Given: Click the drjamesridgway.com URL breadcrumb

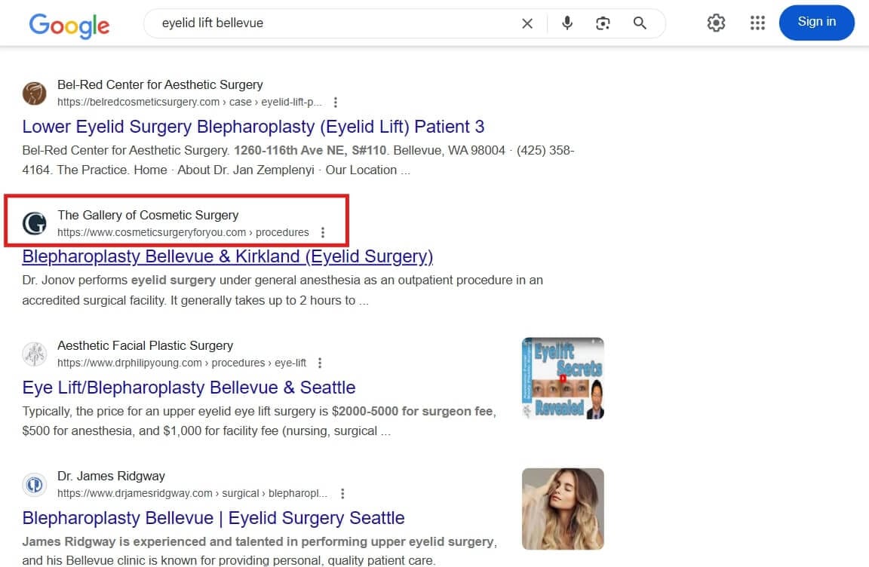Looking at the screenshot, I should coord(192,493).
